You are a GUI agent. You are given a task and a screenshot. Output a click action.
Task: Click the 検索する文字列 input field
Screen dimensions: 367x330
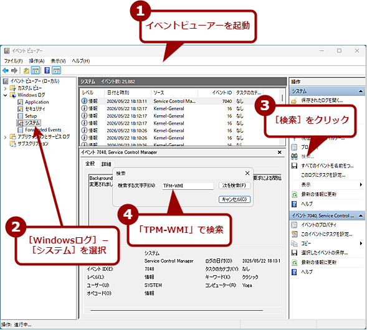click(188, 186)
